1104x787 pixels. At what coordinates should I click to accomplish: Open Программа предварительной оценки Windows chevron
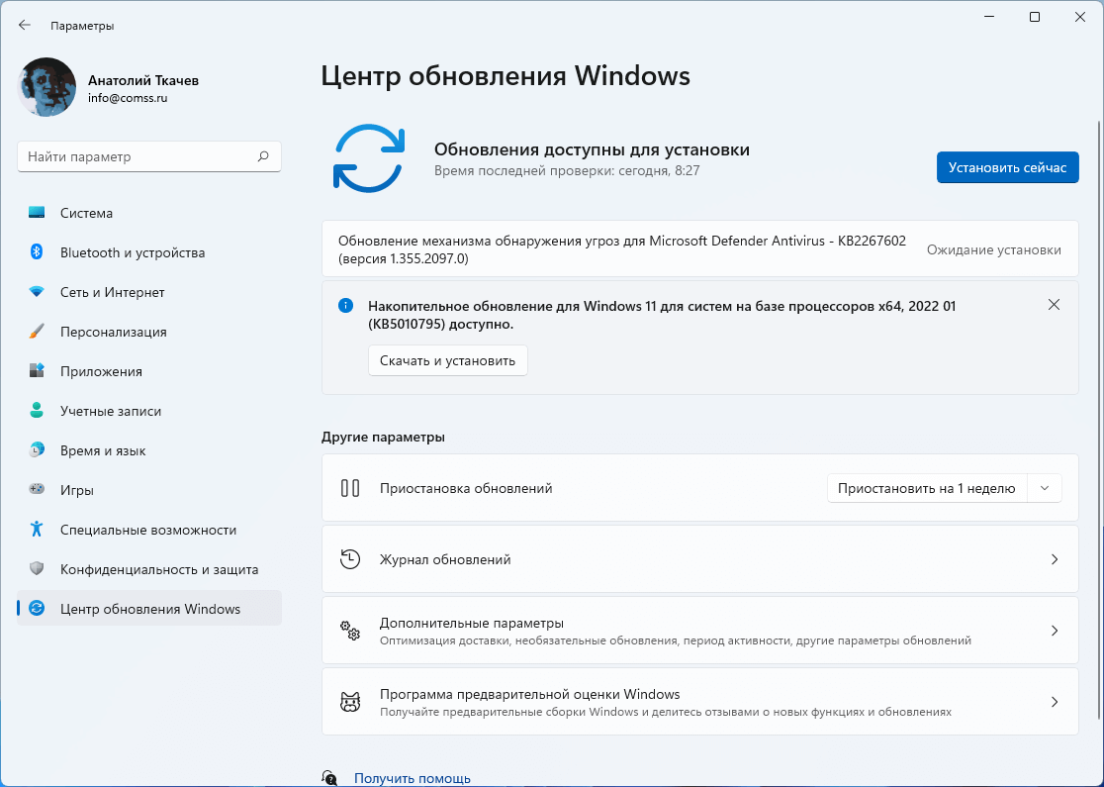click(1054, 701)
